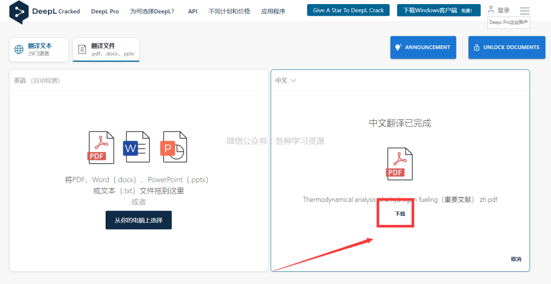The height and width of the screenshot is (284, 551).
Task: Click the PDF file icon in upload area
Action: (x=101, y=147)
